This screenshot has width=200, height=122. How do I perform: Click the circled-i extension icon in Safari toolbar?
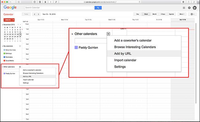click(x=34, y=2)
